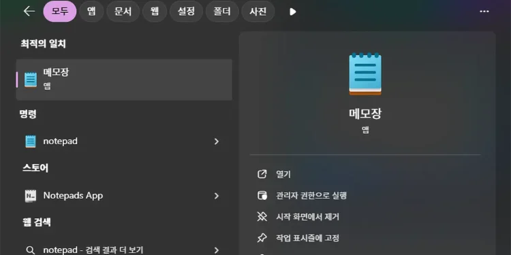Click the 스토어 section heading
This screenshot has width=511, height=255.
35,168
